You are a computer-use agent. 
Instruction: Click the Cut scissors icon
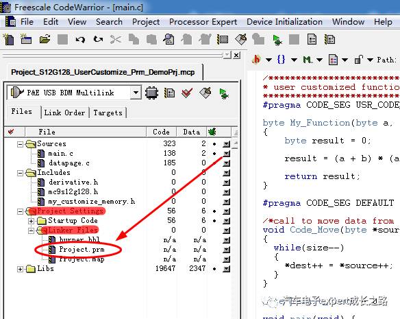(116, 40)
